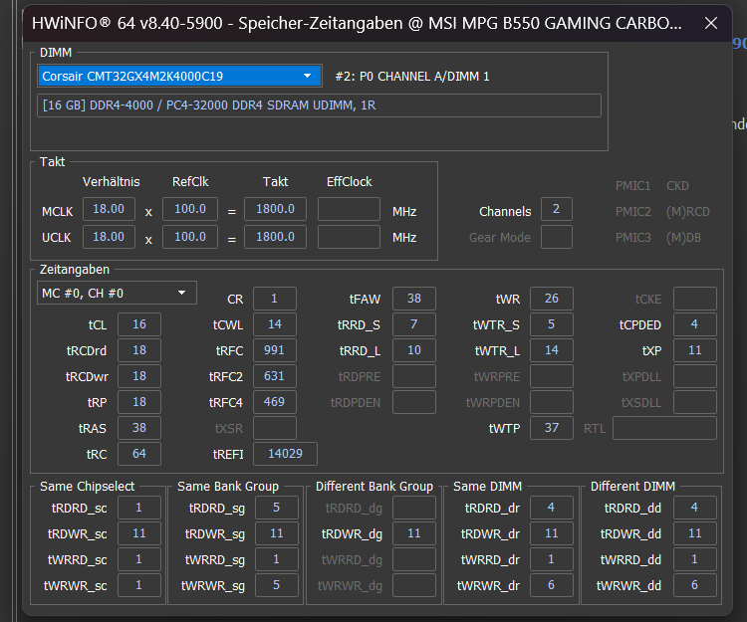Select the DDR4-4000 module description field
The image size is (747, 622).
tap(319, 105)
